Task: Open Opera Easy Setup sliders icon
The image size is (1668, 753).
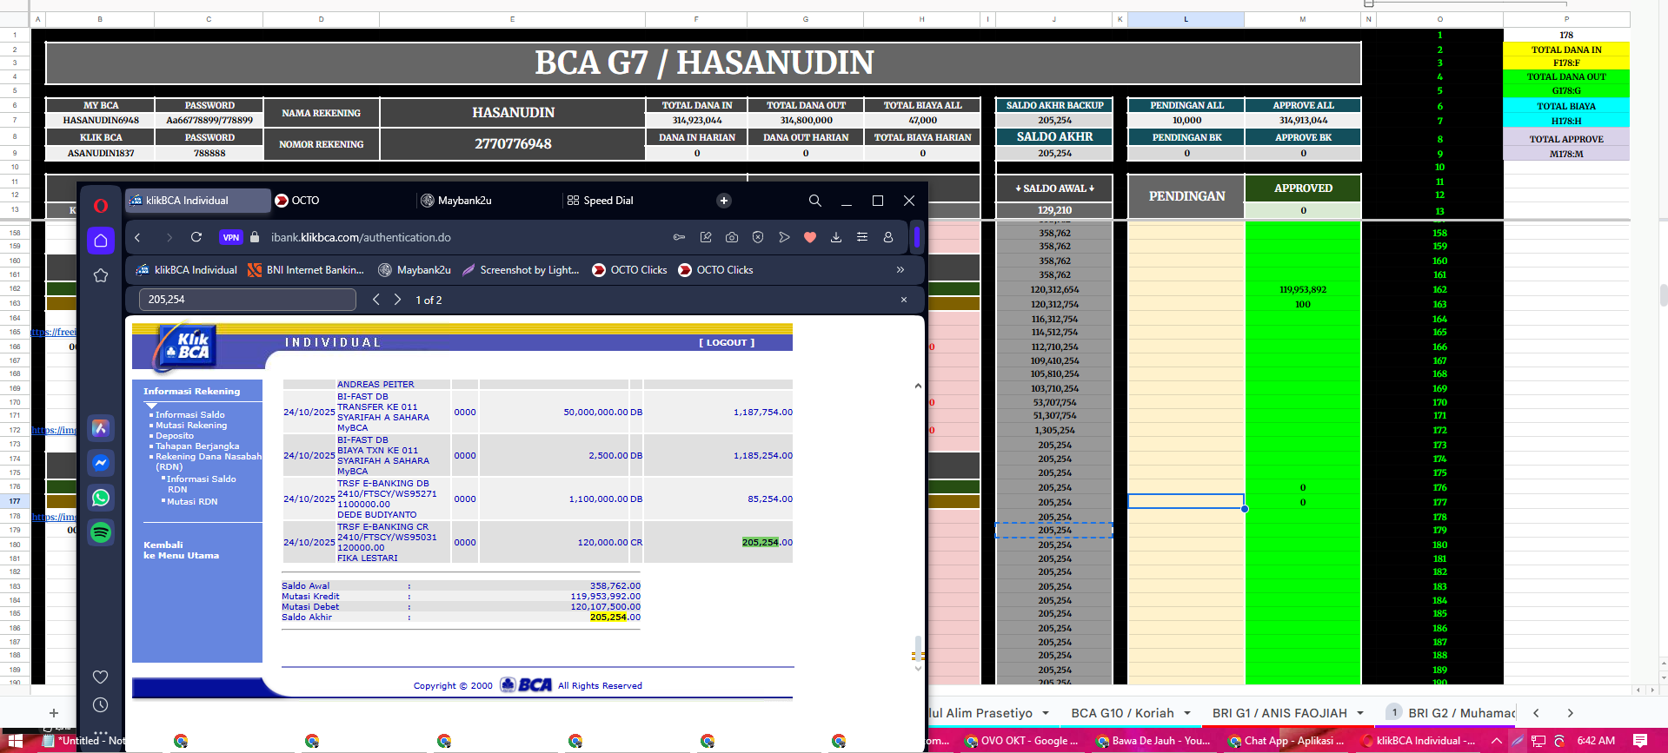Action: (862, 237)
